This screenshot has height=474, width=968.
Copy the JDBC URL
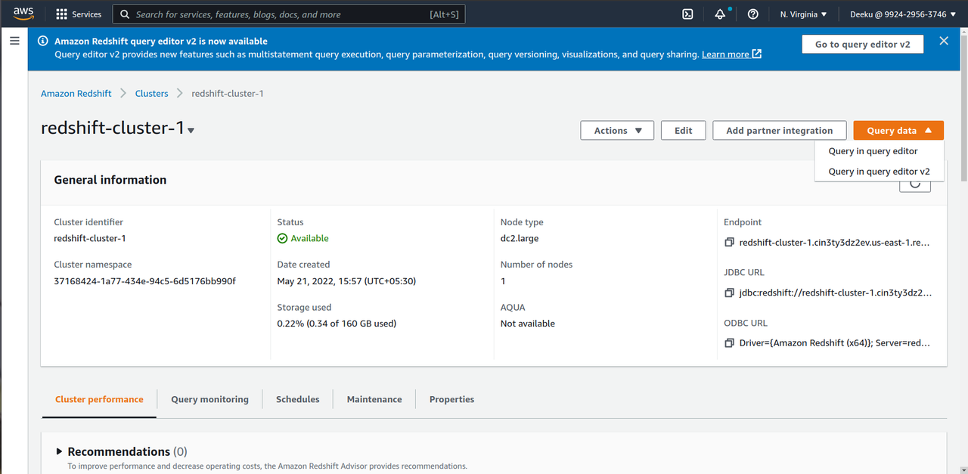[729, 293]
